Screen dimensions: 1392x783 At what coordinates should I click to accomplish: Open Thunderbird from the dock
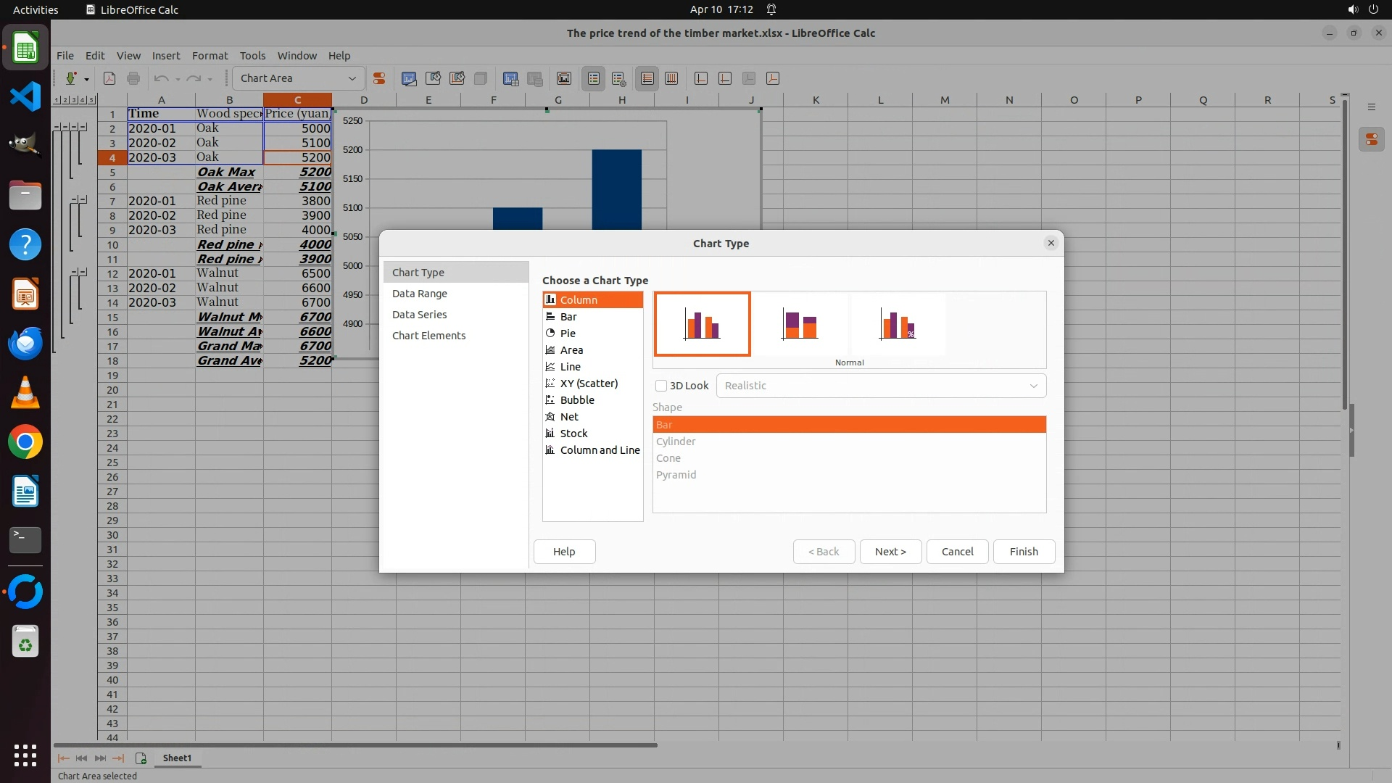pyautogui.click(x=25, y=344)
